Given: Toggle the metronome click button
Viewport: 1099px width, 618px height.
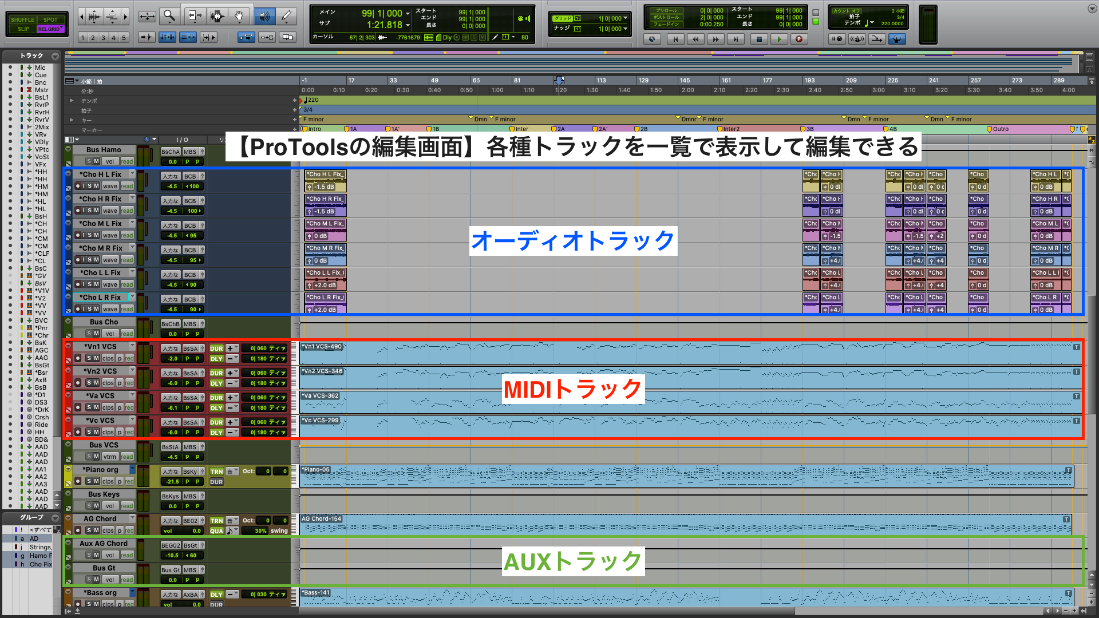Looking at the screenshot, I should click(857, 39).
